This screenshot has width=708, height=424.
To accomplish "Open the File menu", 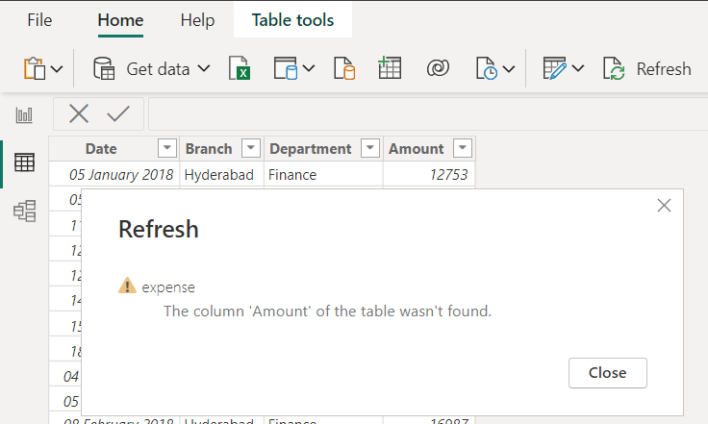I will (x=39, y=20).
